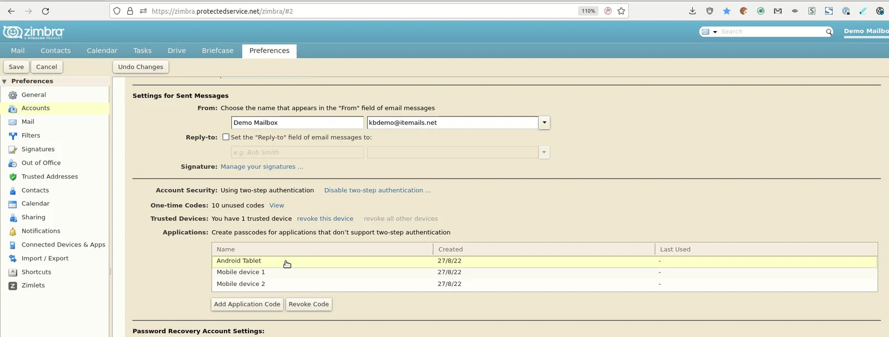Click the search magnifier icon
The width and height of the screenshot is (889, 337).
click(x=828, y=32)
